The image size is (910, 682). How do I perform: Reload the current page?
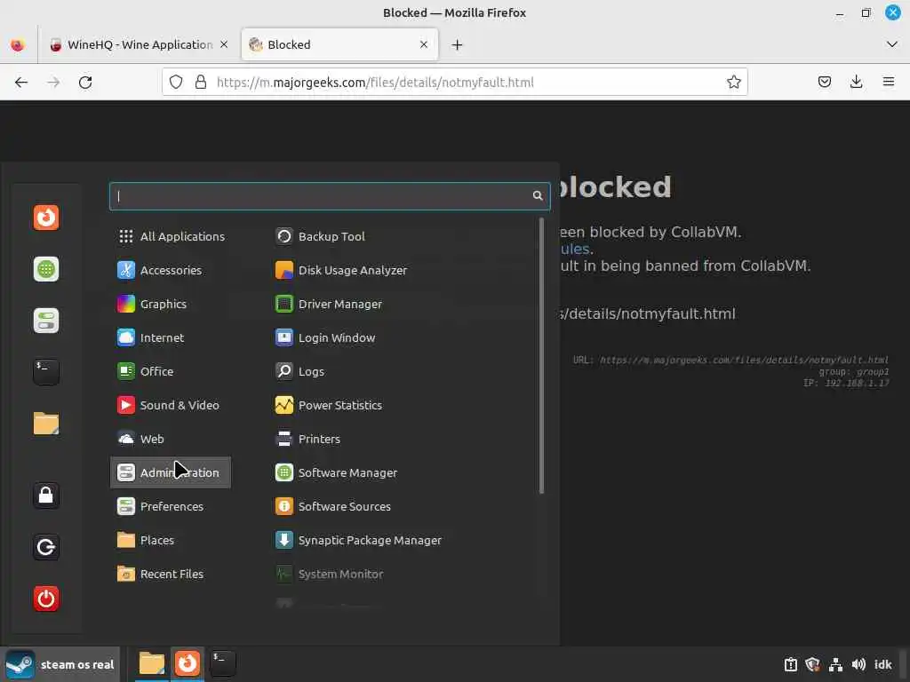85,82
